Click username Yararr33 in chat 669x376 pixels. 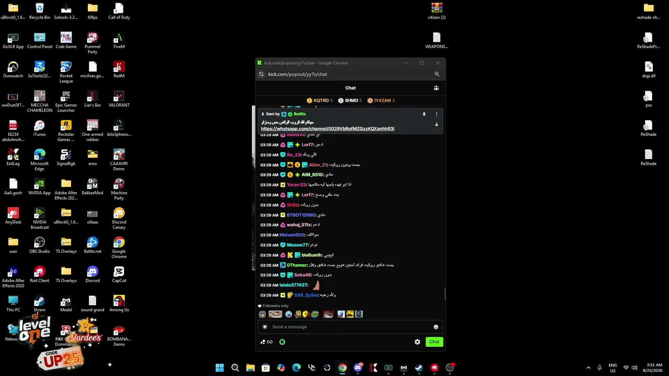pos(296,184)
